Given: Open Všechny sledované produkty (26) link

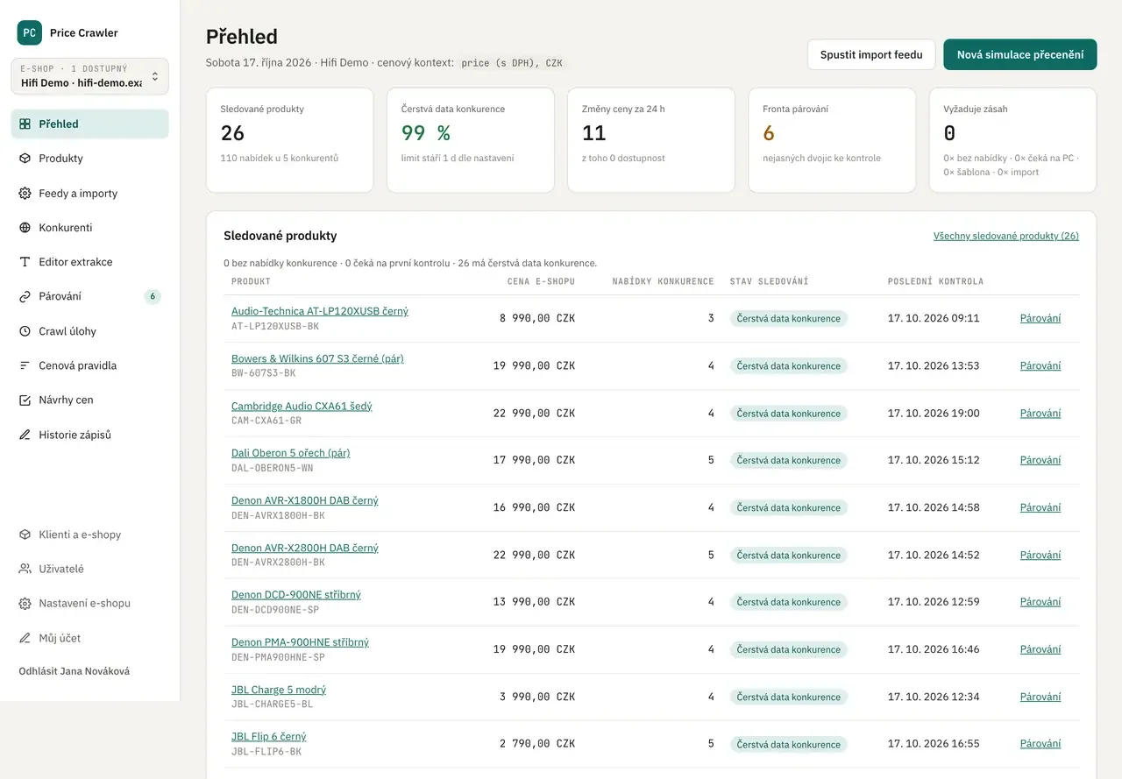Looking at the screenshot, I should pos(1006,236).
